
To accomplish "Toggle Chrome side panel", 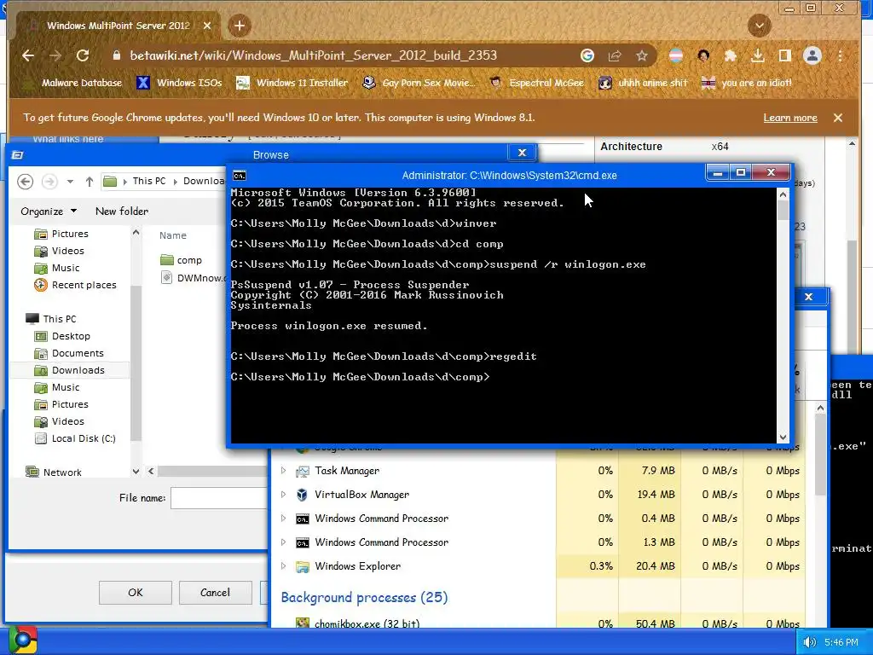I will 784,55.
